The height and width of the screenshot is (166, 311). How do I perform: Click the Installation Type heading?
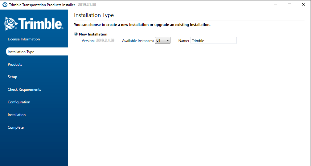coord(94,15)
